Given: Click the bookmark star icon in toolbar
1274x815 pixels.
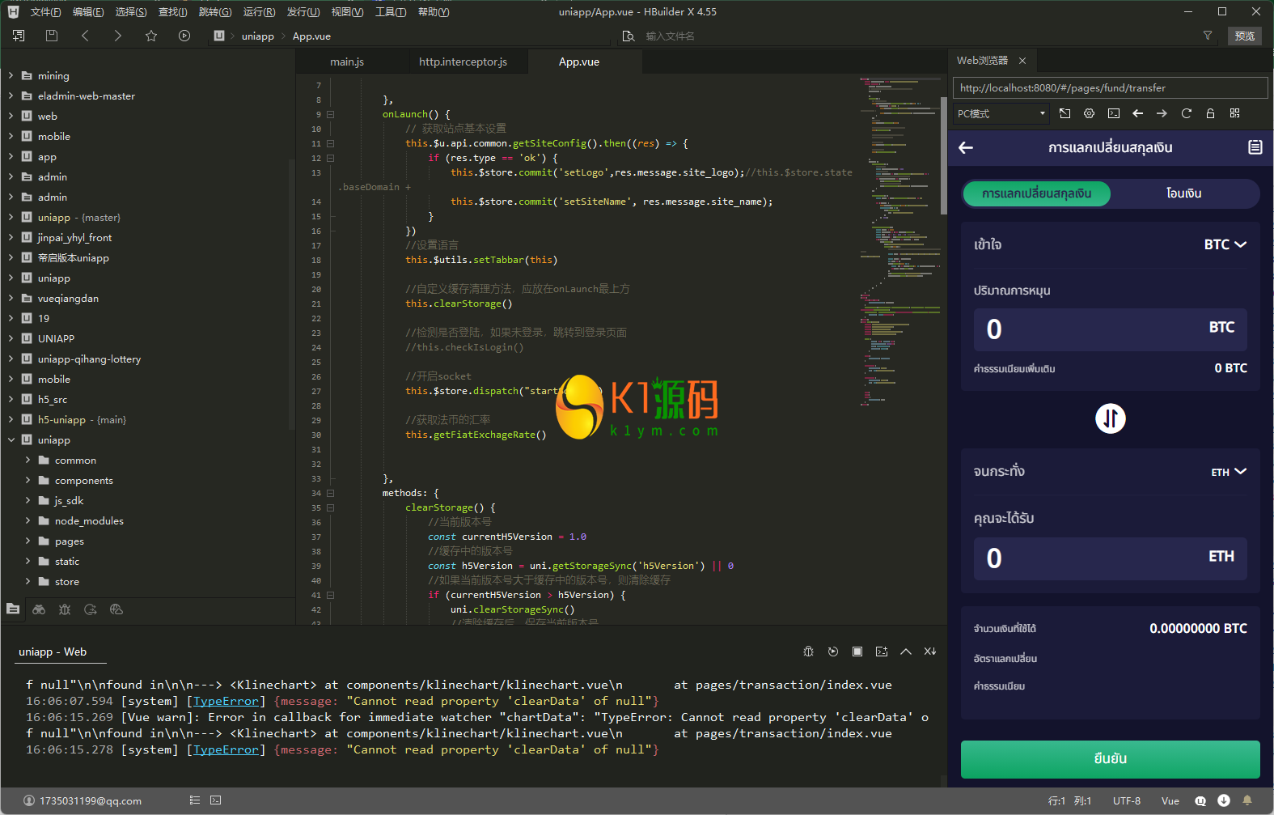Looking at the screenshot, I should (x=151, y=36).
